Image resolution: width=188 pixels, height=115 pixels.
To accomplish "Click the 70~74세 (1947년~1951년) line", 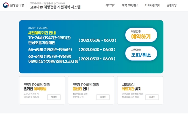I will pyautogui.click(x=50, y=38).
